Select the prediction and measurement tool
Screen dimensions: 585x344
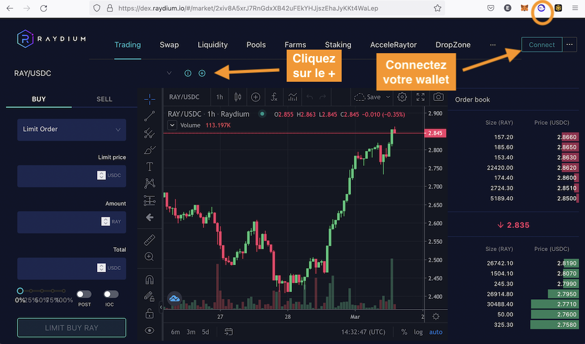pyautogui.click(x=150, y=200)
